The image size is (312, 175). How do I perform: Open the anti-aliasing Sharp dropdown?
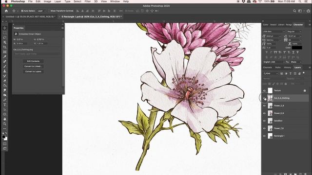[296, 62]
